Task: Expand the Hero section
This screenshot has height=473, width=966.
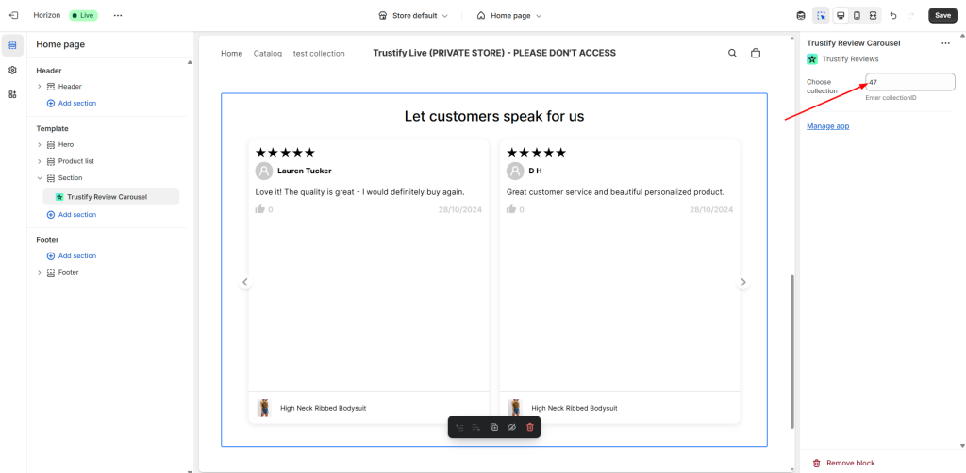Action: [x=40, y=144]
